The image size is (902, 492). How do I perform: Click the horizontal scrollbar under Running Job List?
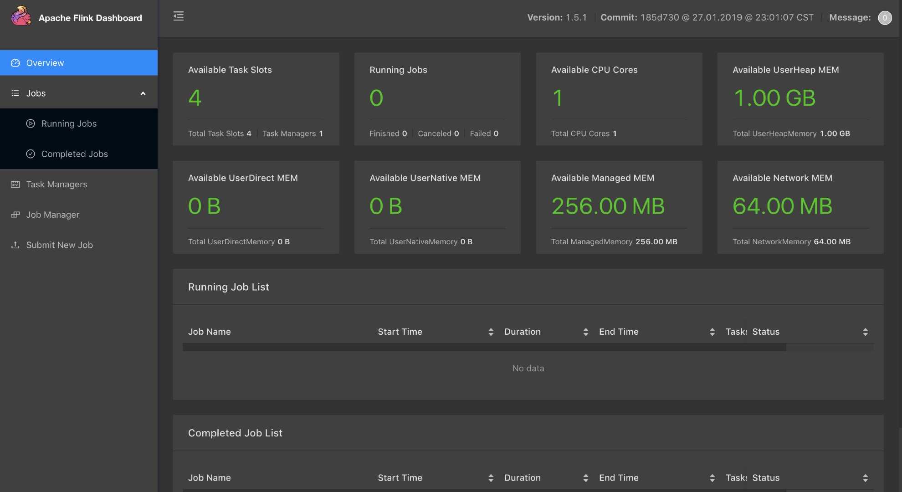coord(484,347)
